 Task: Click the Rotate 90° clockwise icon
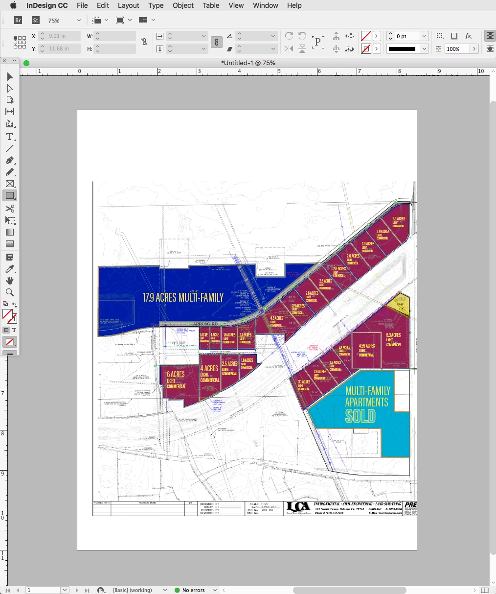coord(289,36)
